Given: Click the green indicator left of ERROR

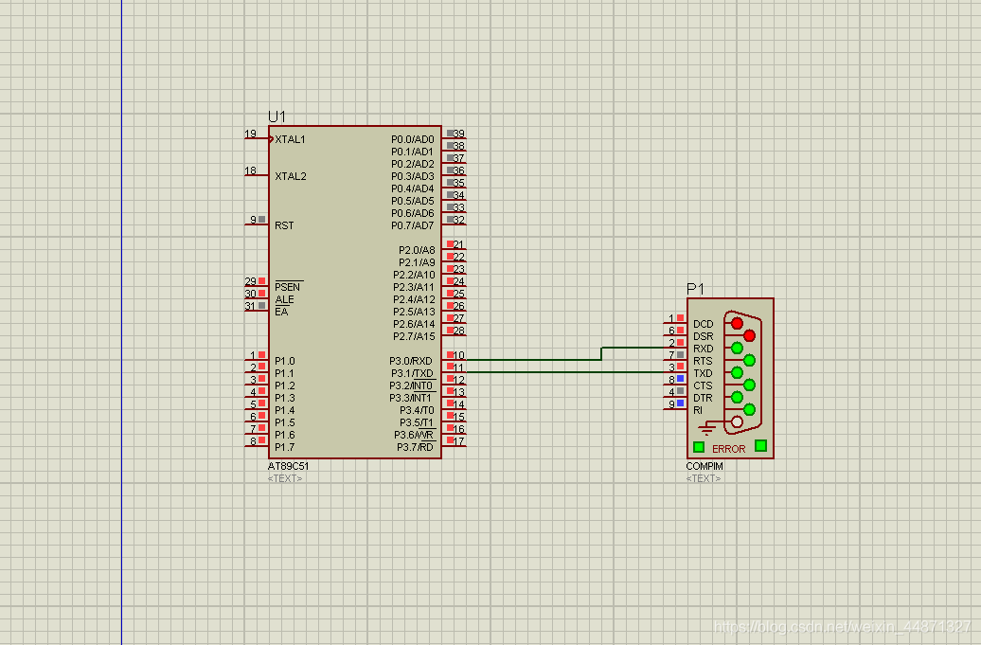Looking at the screenshot, I should (699, 447).
